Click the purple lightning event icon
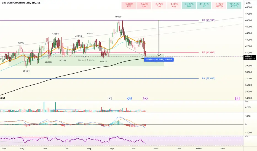 click(145, 99)
